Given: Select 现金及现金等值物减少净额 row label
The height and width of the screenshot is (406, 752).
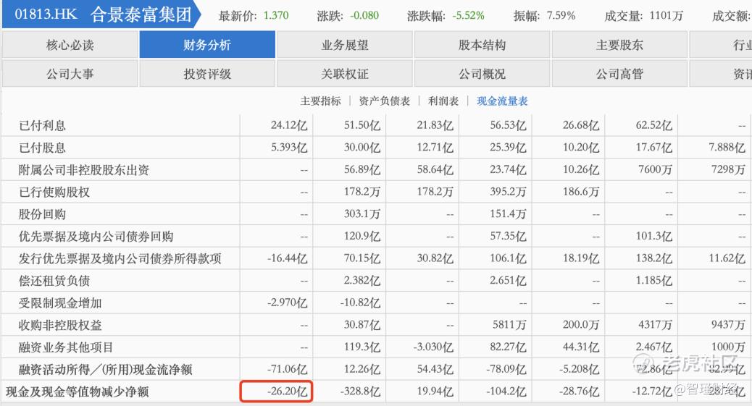Looking at the screenshot, I should click(78, 392).
